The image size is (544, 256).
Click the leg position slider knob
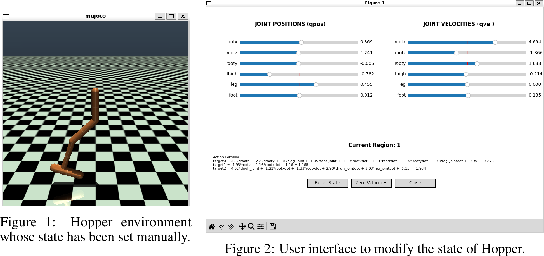[316, 85]
